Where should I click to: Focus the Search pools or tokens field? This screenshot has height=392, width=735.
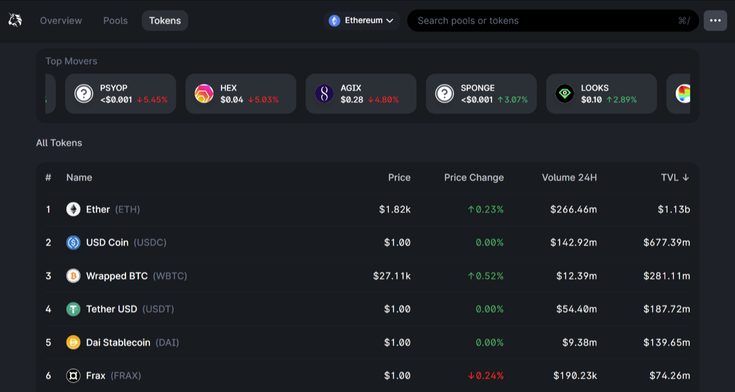click(x=553, y=20)
